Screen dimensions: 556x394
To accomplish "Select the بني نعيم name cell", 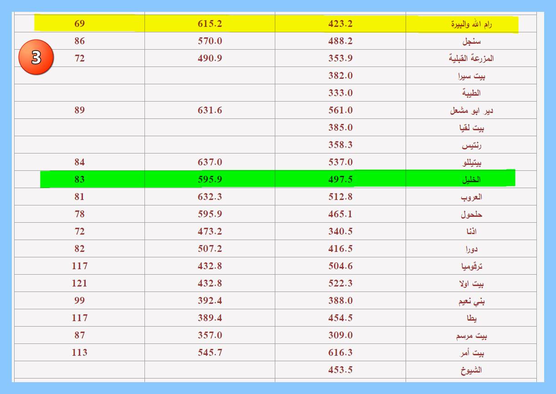I will pos(471,301).
